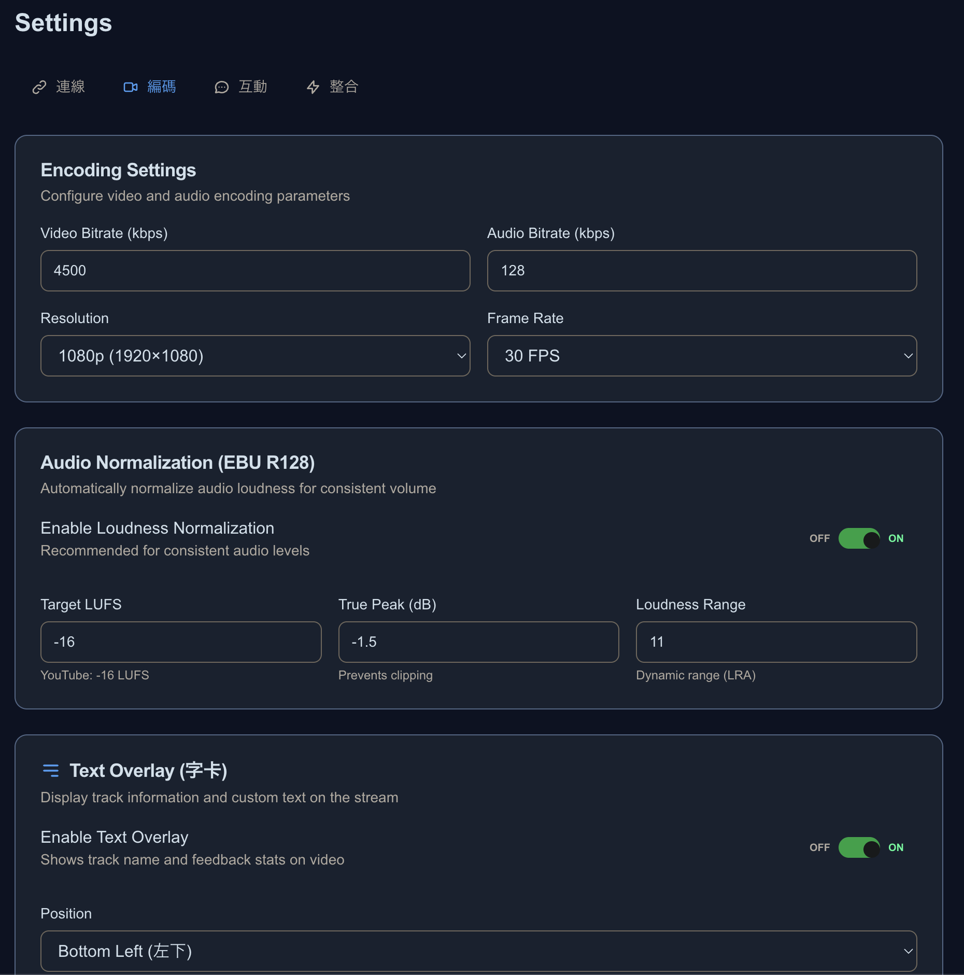Click the OFF label beside Loudness Normalization
964x975 pixels.
pyautogui.click(x=819, y=538)
